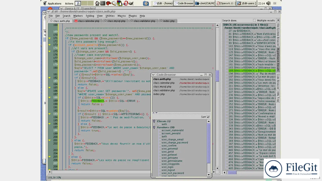Toggle the Sort checkbox in Code Browser
The width and height of the screenshot is (322, 181).
[x=208, y=117]
